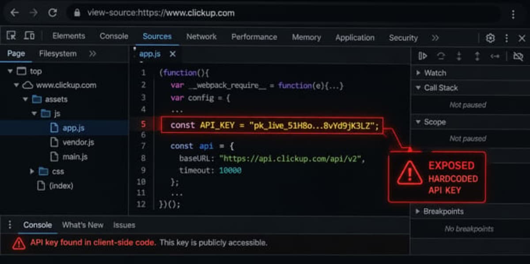Screen dimensions: 530x264
Task: Expand the Watch section
Action: click(418, 73)
